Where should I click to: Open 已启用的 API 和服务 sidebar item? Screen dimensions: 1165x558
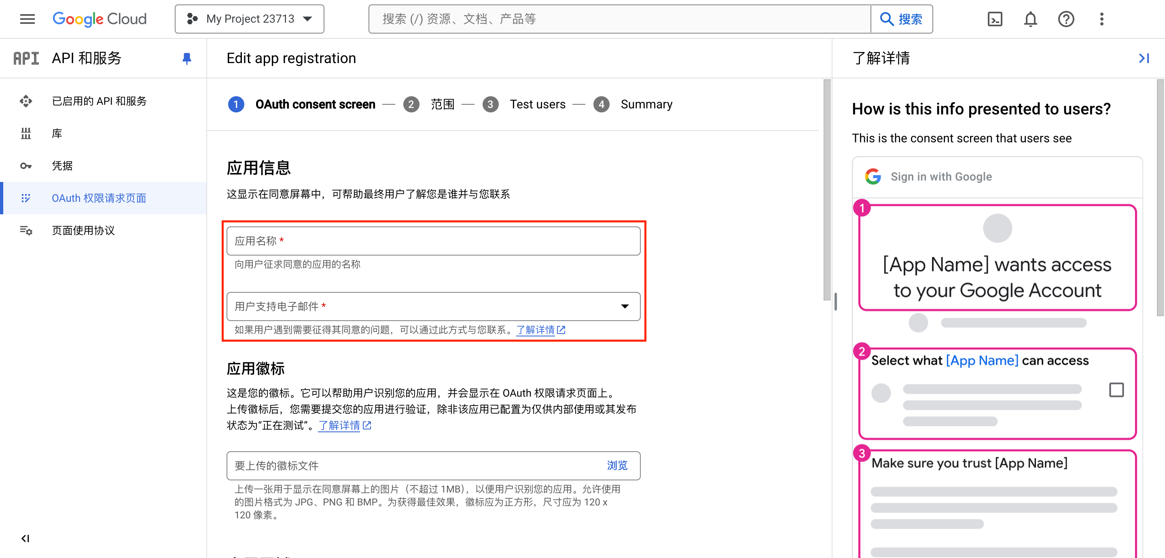pyautogui.click(x=103, y=101)
